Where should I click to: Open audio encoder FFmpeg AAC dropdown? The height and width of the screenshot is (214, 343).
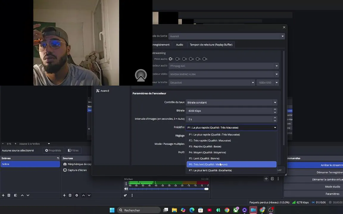(x=224, y=66)
